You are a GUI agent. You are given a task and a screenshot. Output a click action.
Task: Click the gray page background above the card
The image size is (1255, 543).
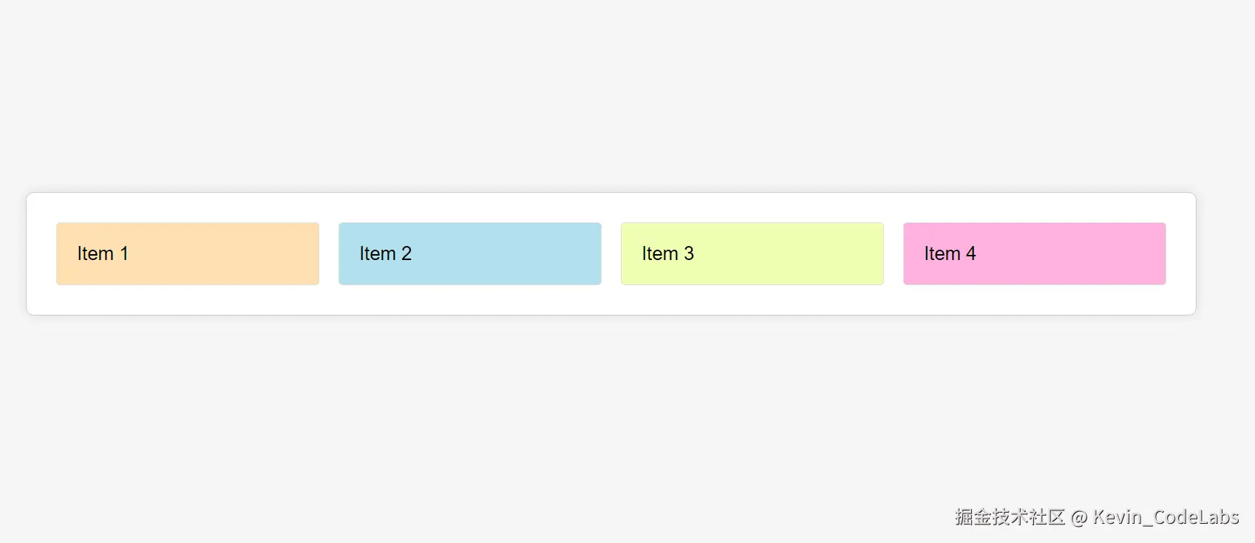(611, 96)
